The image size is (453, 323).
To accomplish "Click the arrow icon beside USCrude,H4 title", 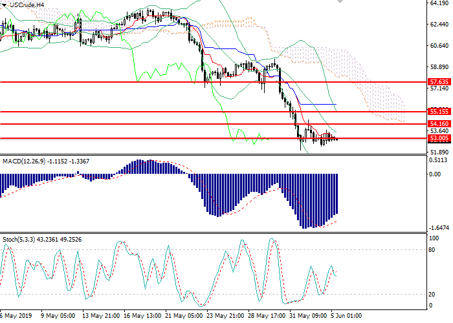I will click(3, 5).
